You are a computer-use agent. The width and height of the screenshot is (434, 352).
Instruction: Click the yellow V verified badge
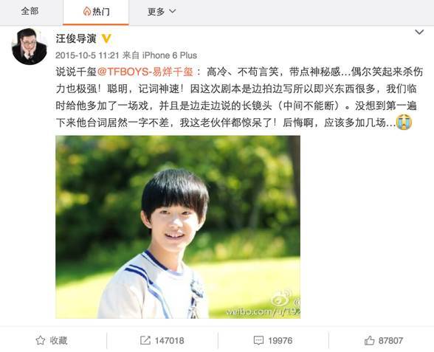click(x=106, y=38)
